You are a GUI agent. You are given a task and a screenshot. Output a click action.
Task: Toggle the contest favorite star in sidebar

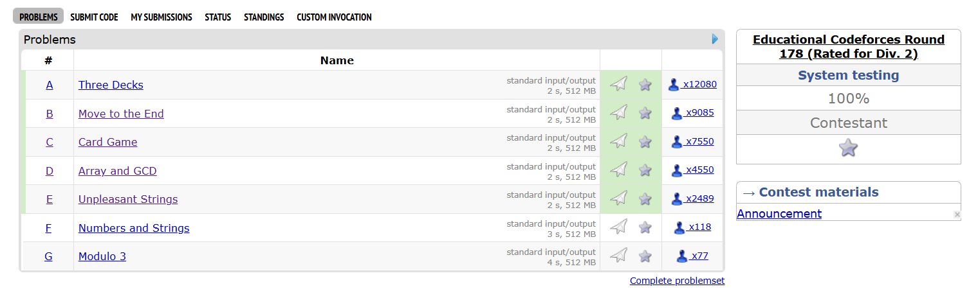click(x=848, y=148)
